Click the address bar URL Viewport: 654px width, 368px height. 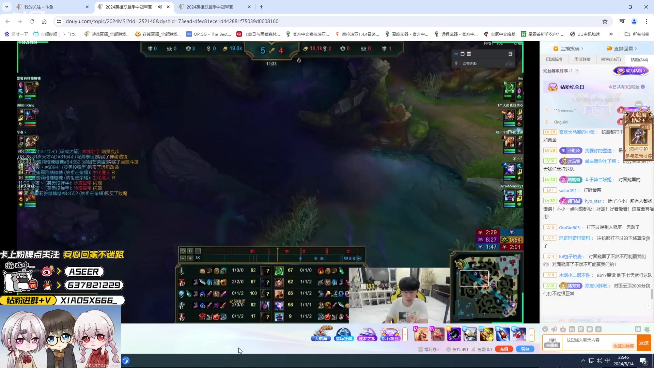[173, 21]
